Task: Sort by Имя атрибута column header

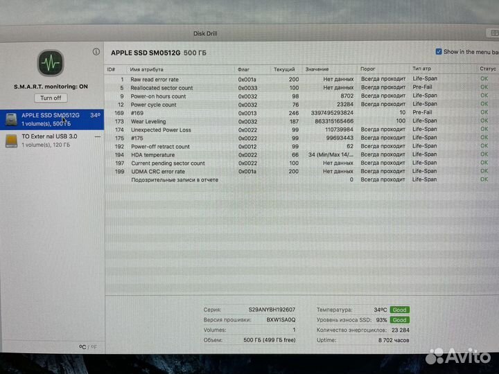Action: pos(146,69)
